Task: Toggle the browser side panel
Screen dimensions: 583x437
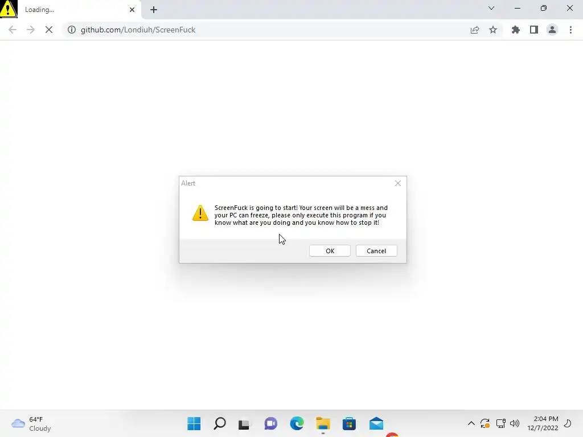Action: pos(534,30)
